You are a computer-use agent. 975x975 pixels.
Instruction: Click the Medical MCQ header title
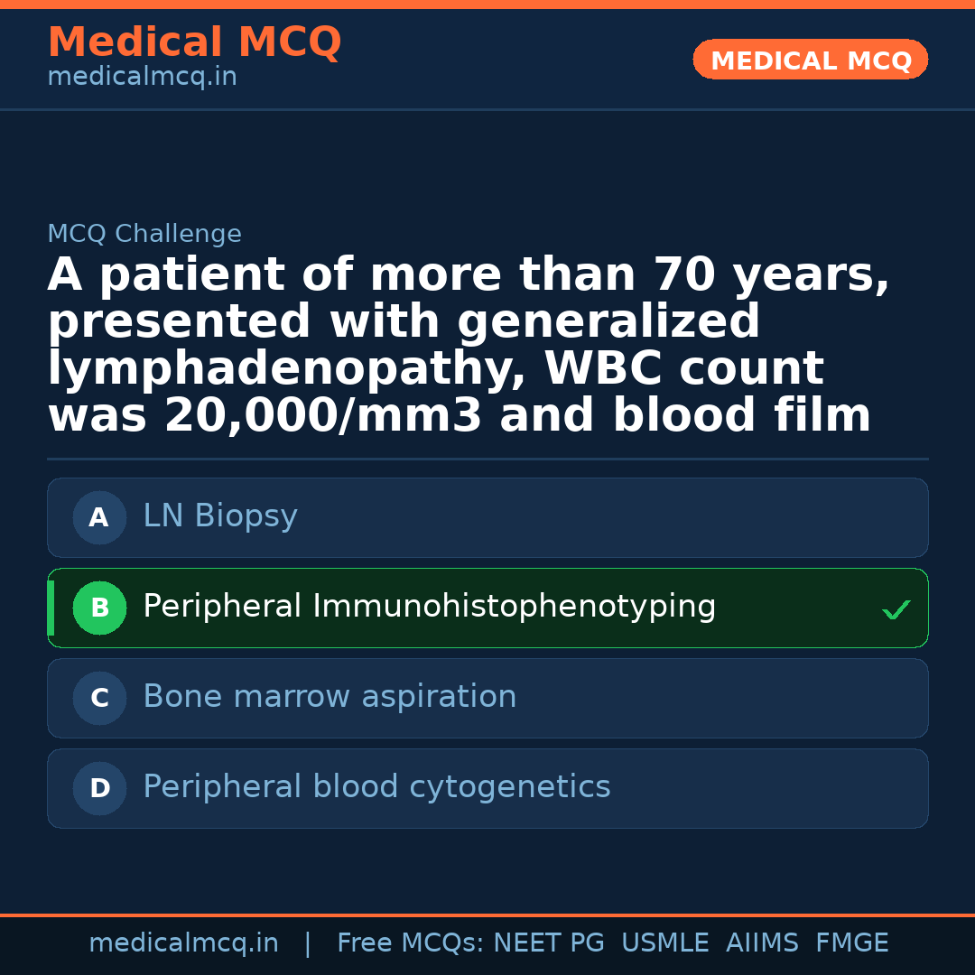pos(194,42)
